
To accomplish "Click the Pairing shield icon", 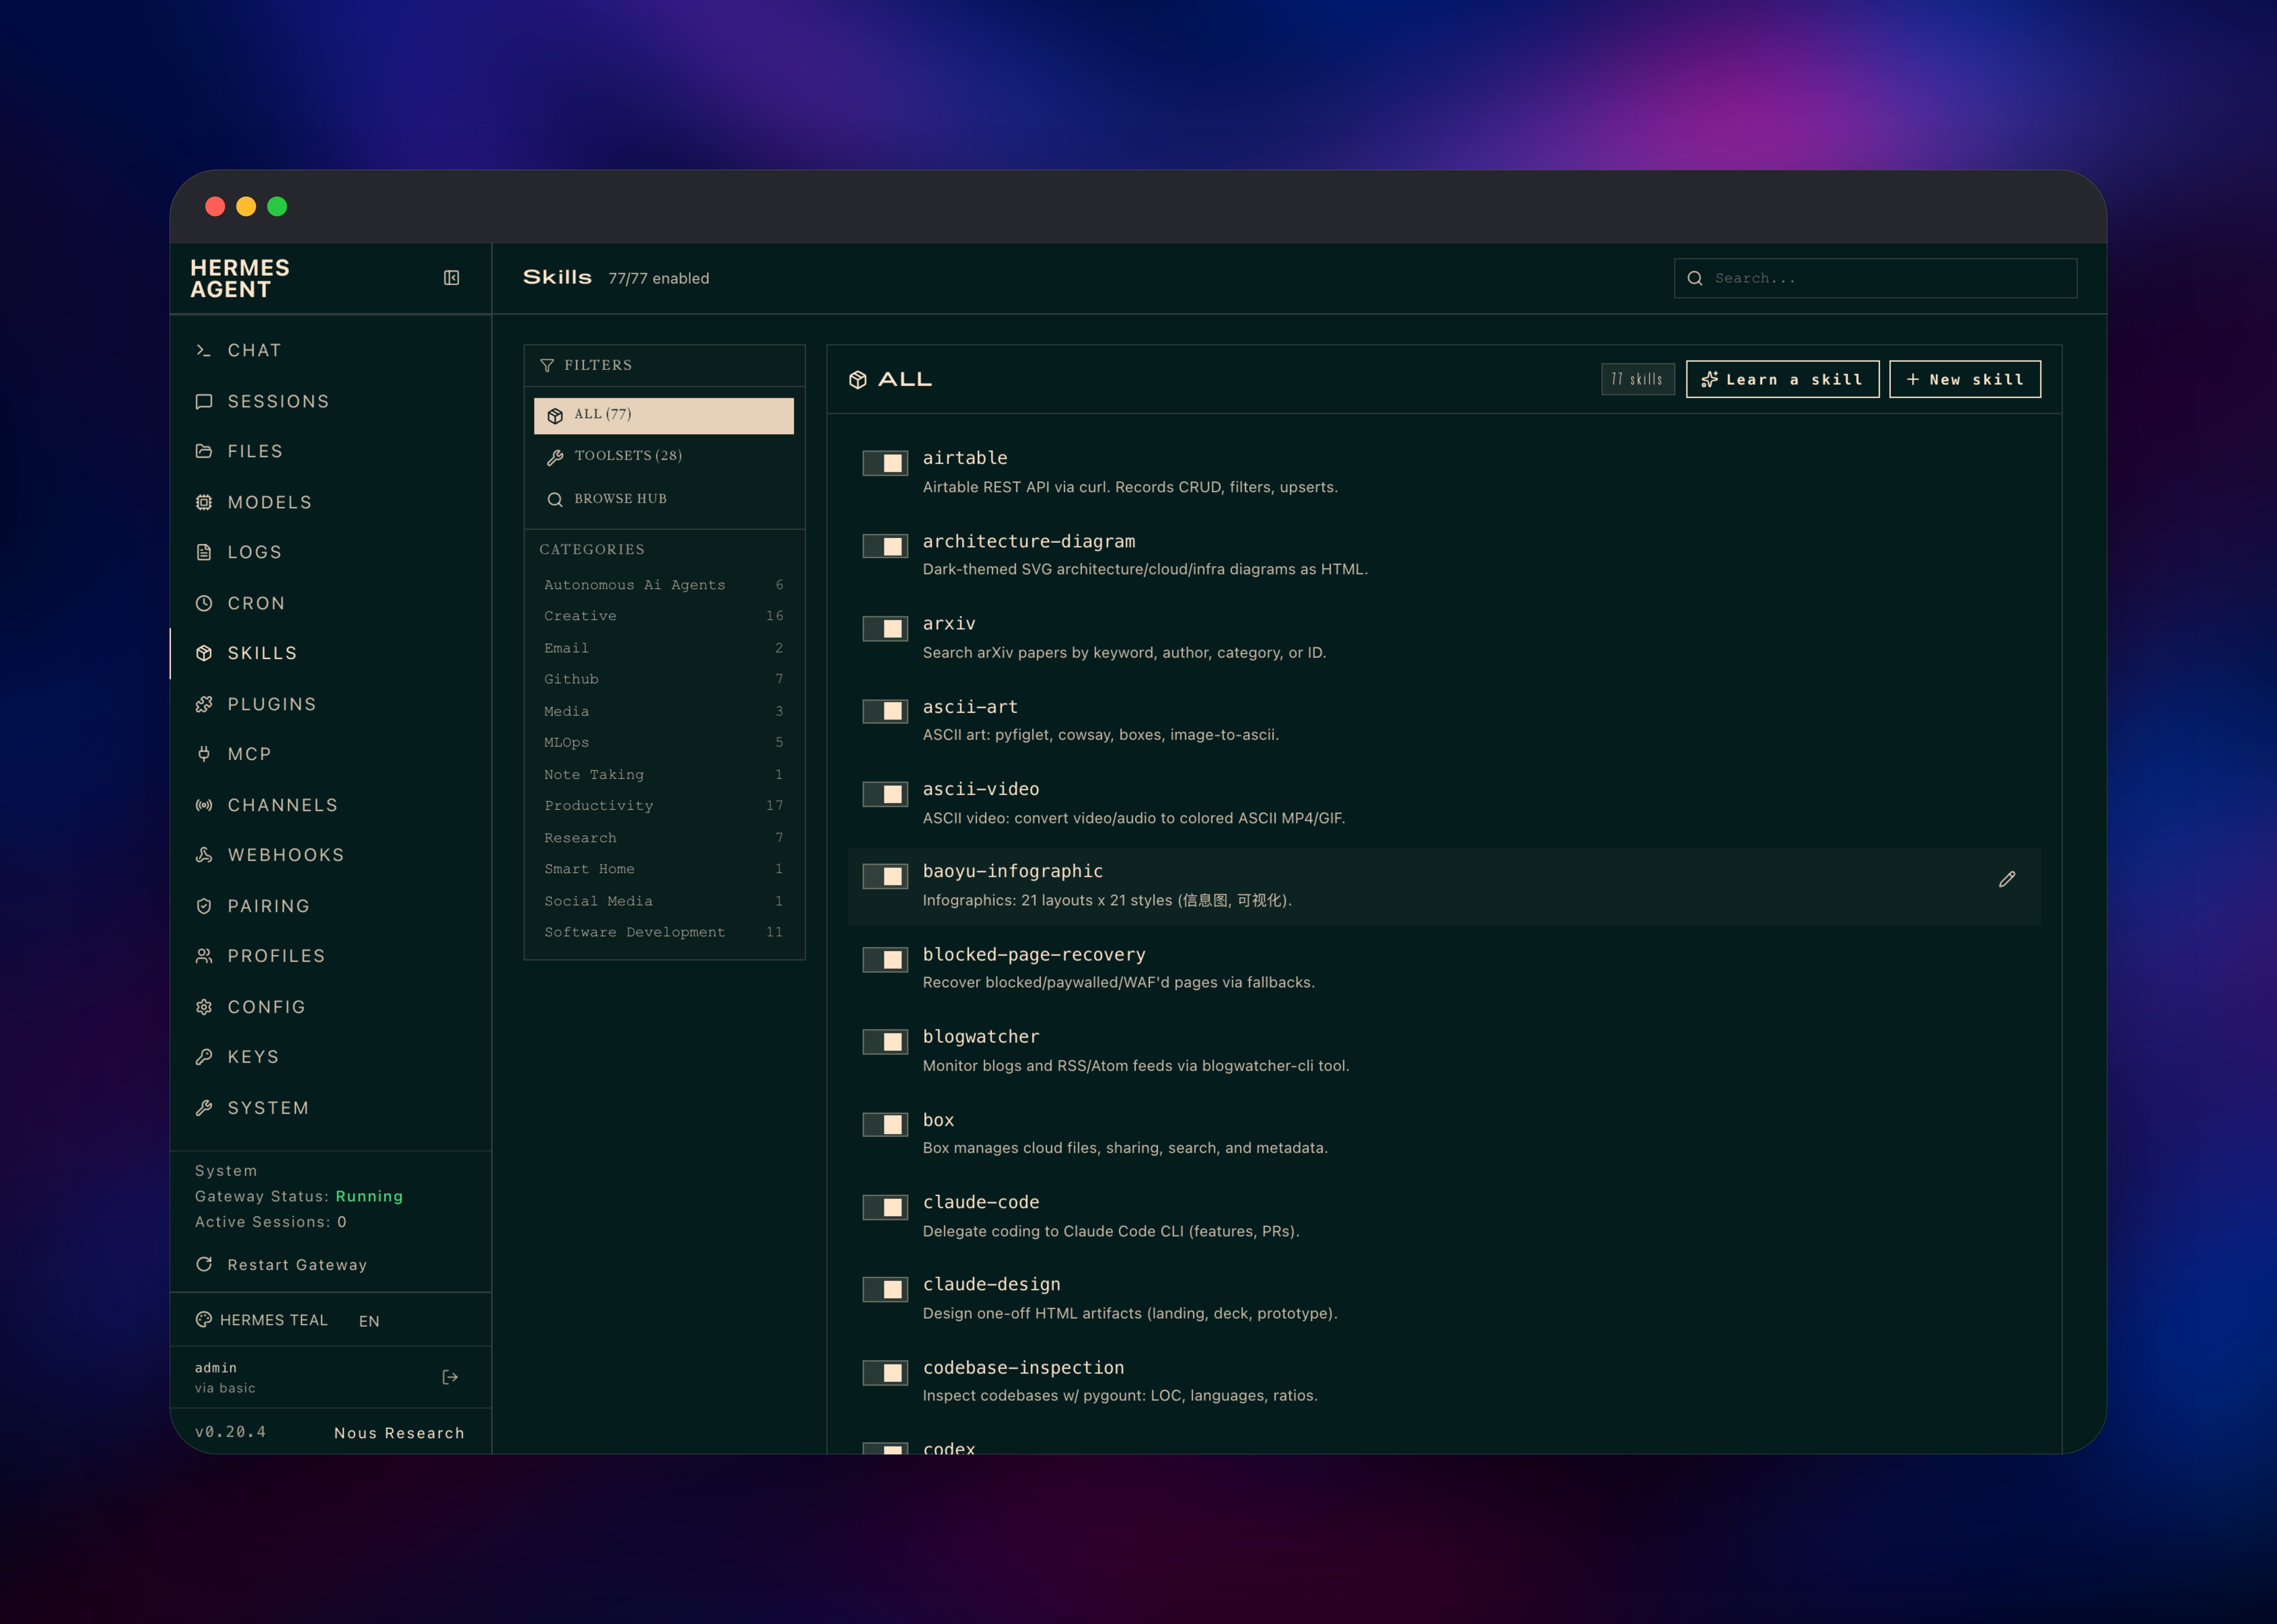I will [x=204, y=906].
